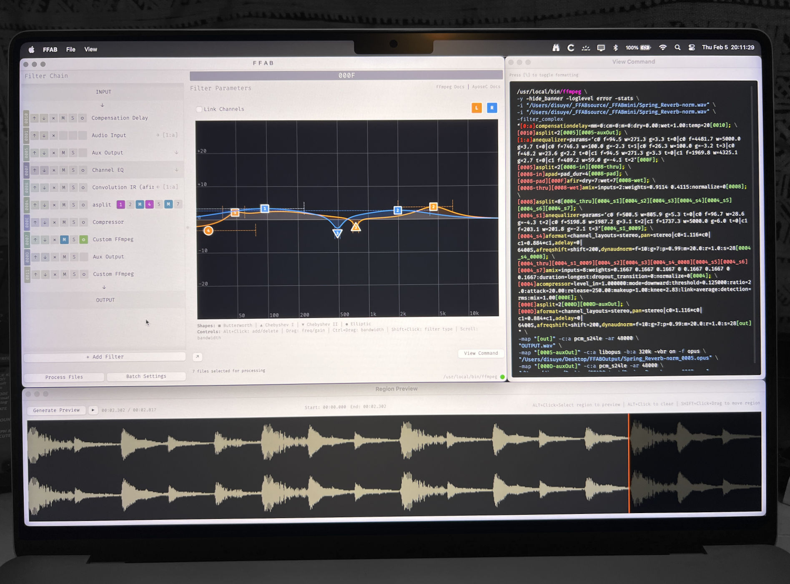This screenshot has height=584, width=790.
Task: Move the last Custom FFmpeg filter up
Action: [x=36, y=274]
